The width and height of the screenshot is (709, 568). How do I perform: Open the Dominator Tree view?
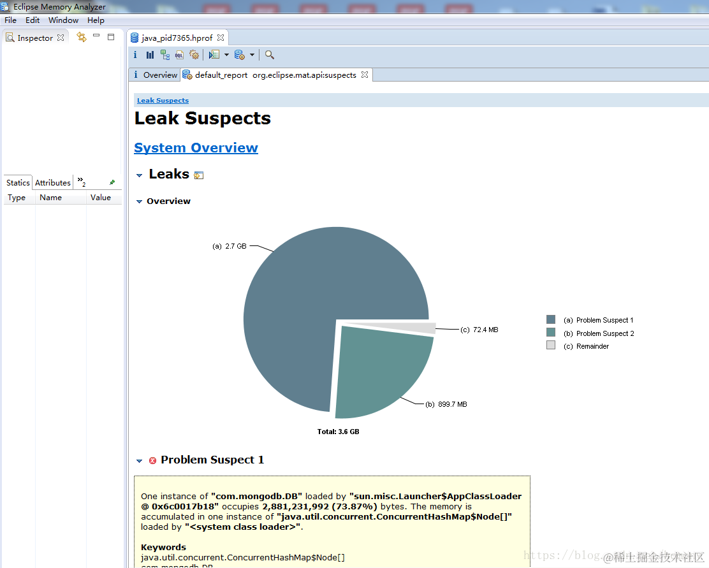[165, 55]
